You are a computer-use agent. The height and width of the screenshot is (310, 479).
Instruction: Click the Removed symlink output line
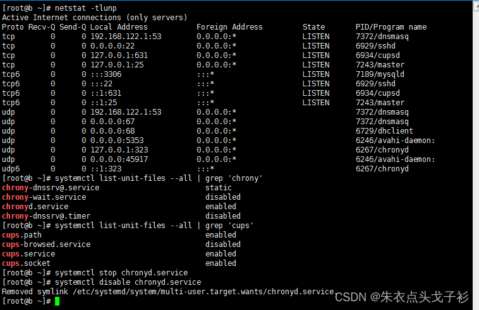(167, 292)
